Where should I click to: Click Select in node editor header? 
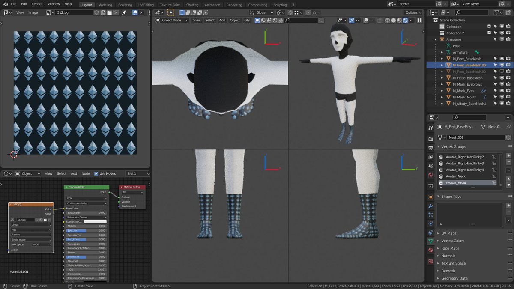(62, 173)
